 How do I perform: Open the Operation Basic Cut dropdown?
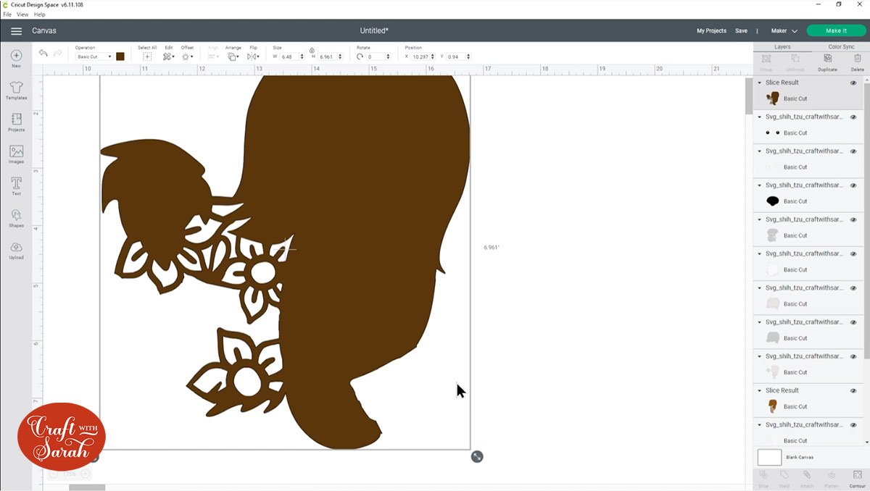pyautogui.click(x=94, y=56)
